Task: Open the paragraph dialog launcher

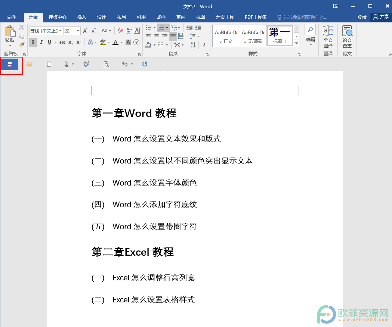Action: [x=207, y=54]
